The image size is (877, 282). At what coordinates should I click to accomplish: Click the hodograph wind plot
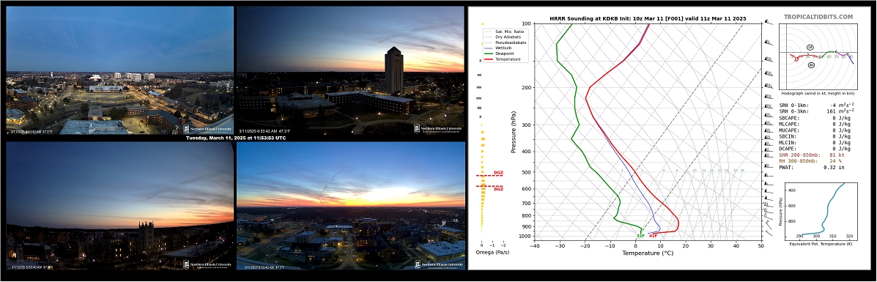(818, 56)
